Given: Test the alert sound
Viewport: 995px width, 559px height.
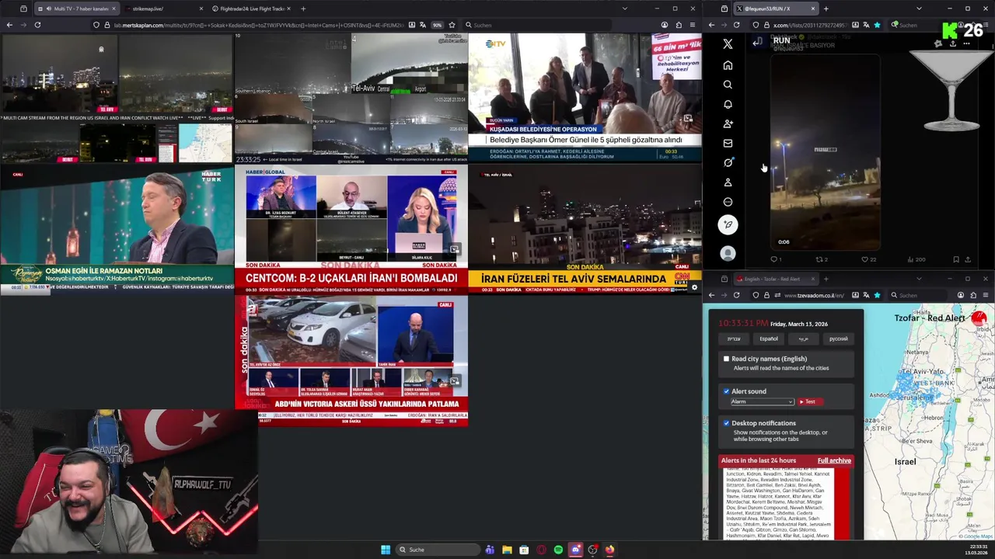Looking at the screenshot, I should click(810, 401).
